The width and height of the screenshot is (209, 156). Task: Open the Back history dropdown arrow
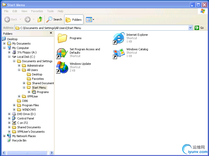[x=20, y=19]
